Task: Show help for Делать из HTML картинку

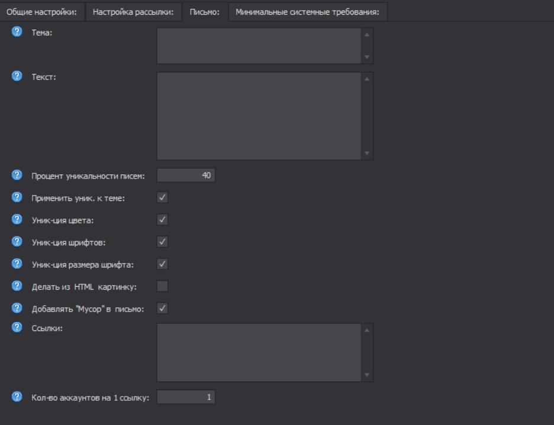Action: click(x=16, y=286)
